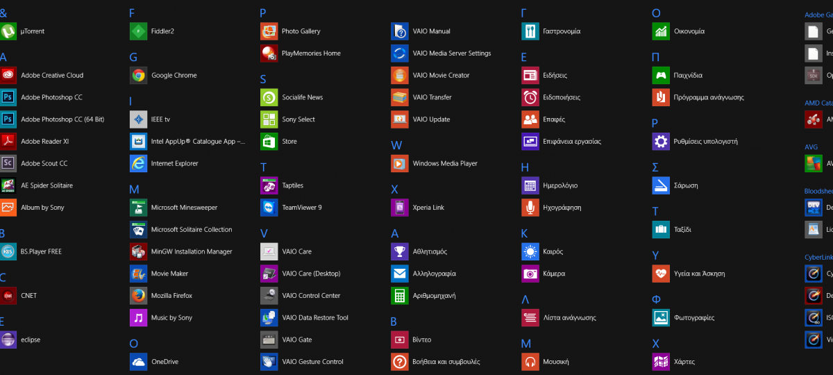Image resolution: width=833 pixels, height=375 pixels.
Task: Click the Ειδοποιήσεις label
Action: (x=562, y=97)
